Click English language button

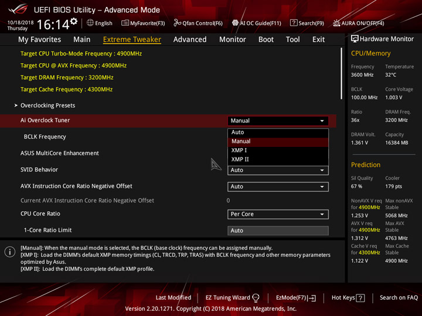coord(100,23)
